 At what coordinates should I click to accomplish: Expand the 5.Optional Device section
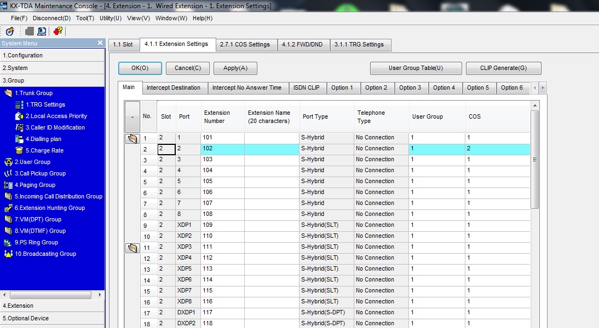pyautogui.click(x=52, y=318)
